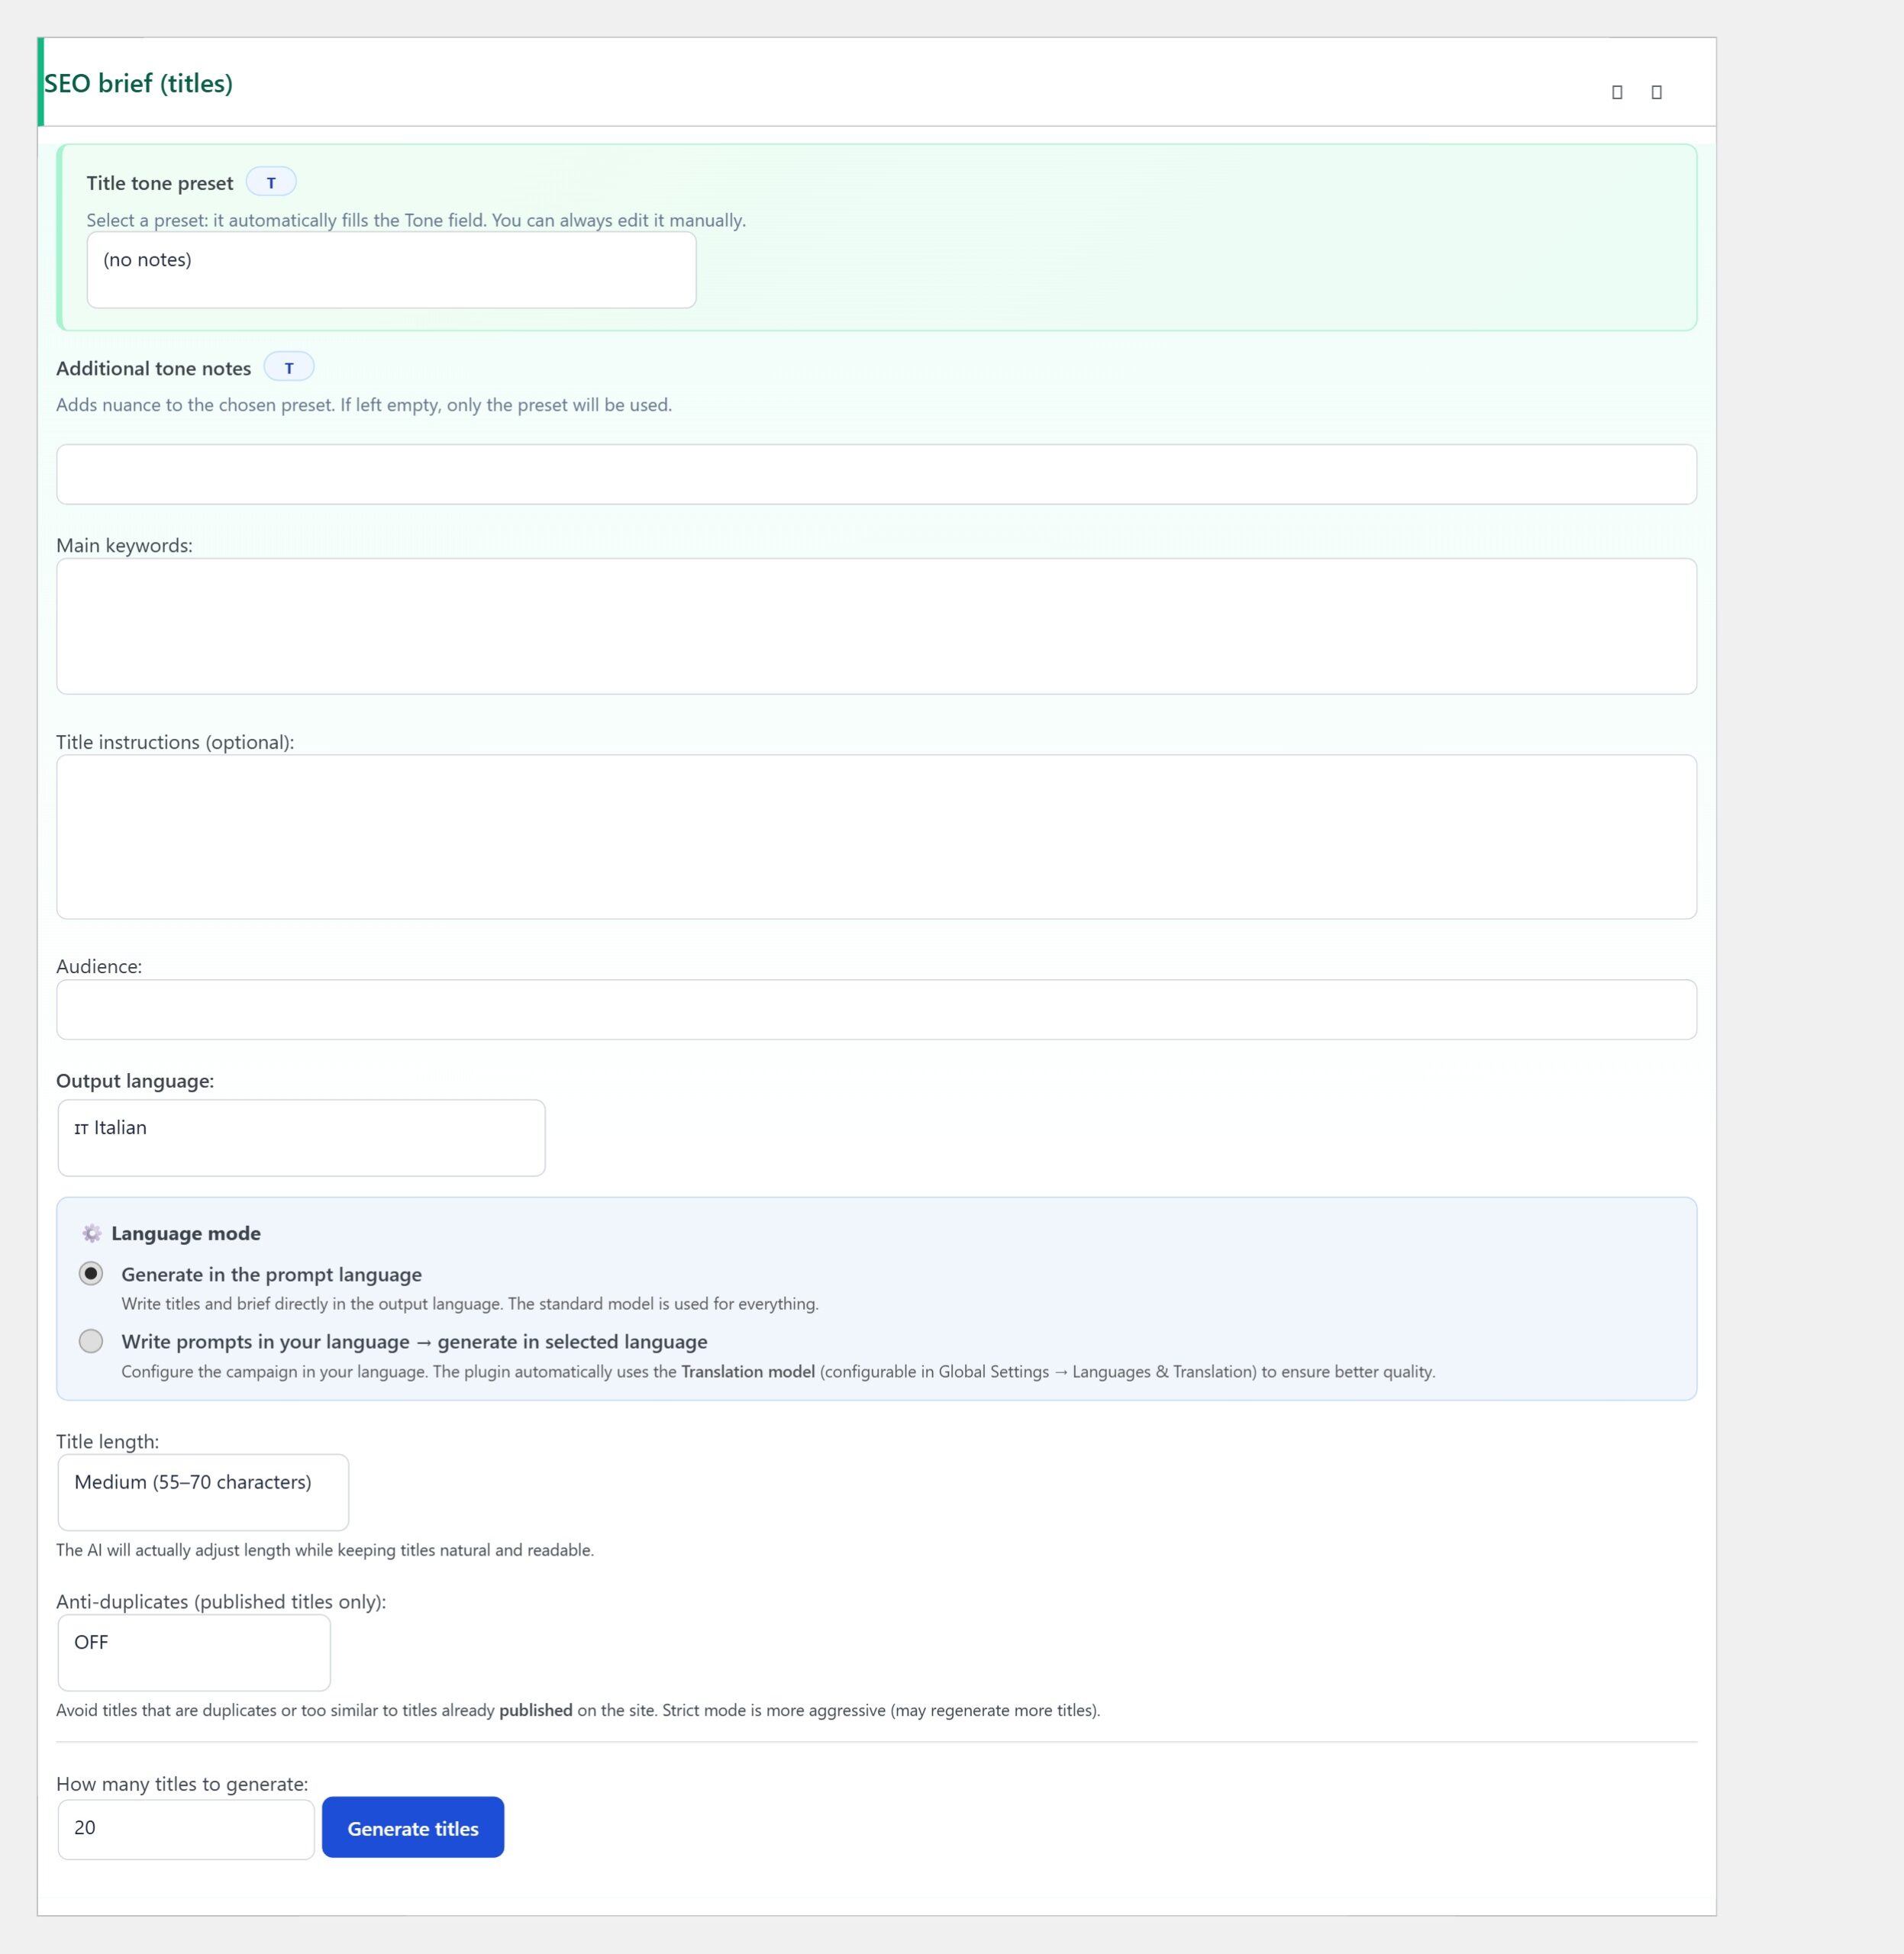Click the Language mode heading text
The width and height of the screenshot is (1904, 1954).
pyautogui.click(x=186, y=1234)
